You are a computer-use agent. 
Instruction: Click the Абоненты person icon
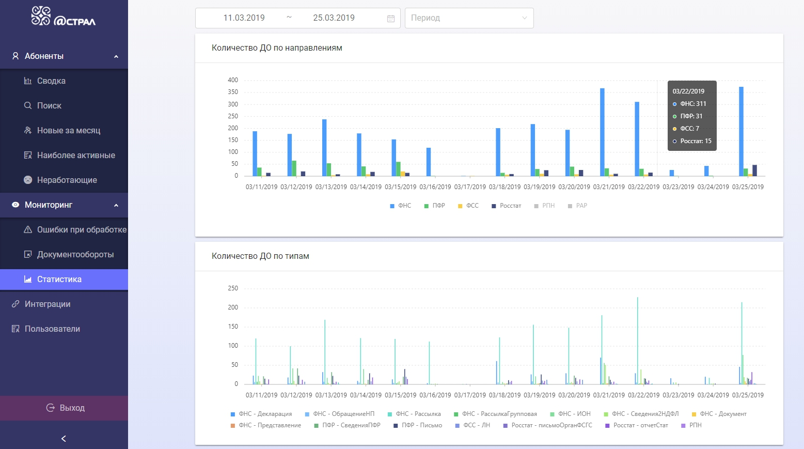[15, 56]
